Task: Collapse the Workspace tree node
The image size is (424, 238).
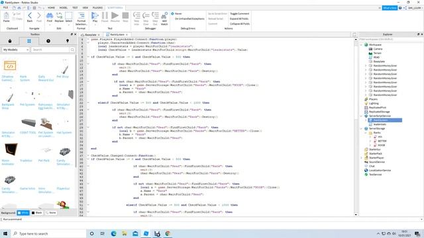Action: click(362, 45)
